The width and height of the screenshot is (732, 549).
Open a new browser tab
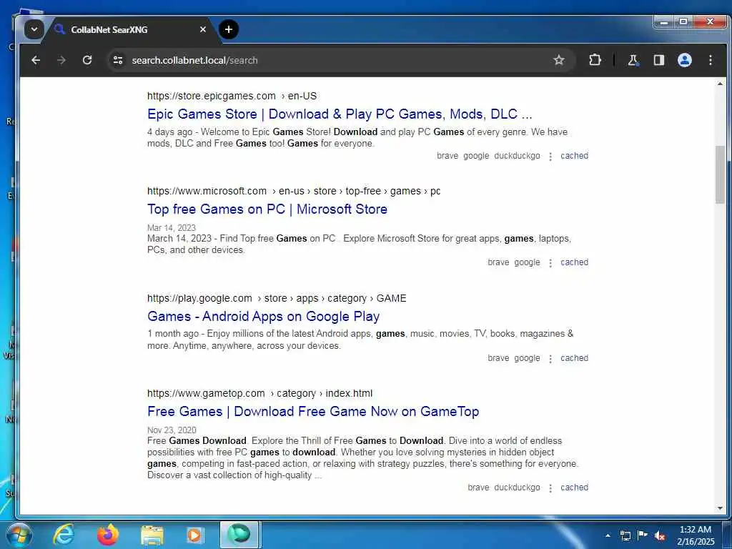228,29
